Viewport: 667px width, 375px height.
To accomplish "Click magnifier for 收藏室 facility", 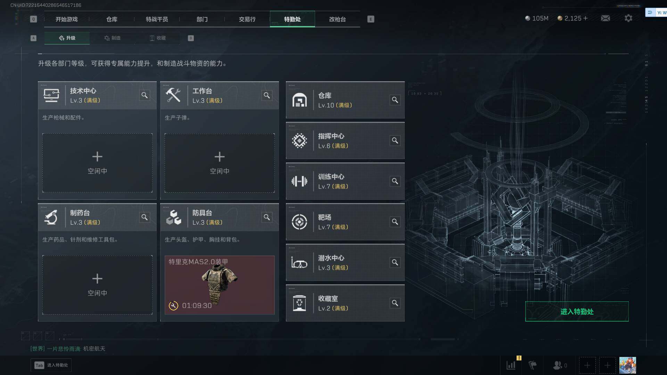I will (x=395, y=303).
